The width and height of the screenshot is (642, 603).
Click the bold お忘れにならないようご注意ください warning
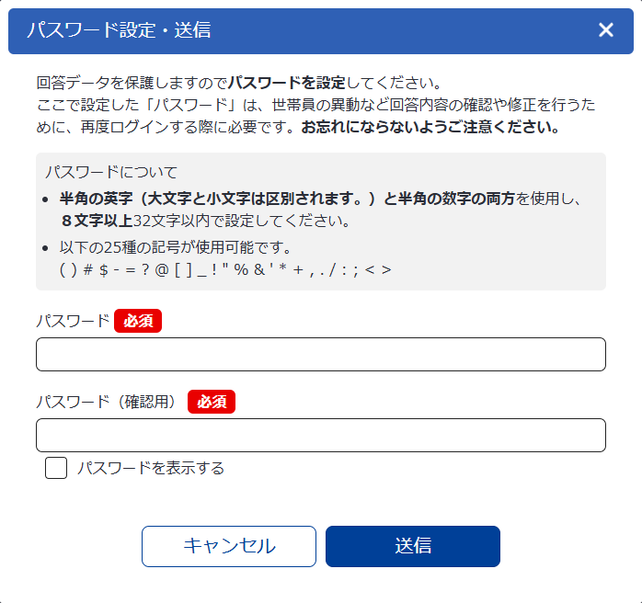point(430,127)
